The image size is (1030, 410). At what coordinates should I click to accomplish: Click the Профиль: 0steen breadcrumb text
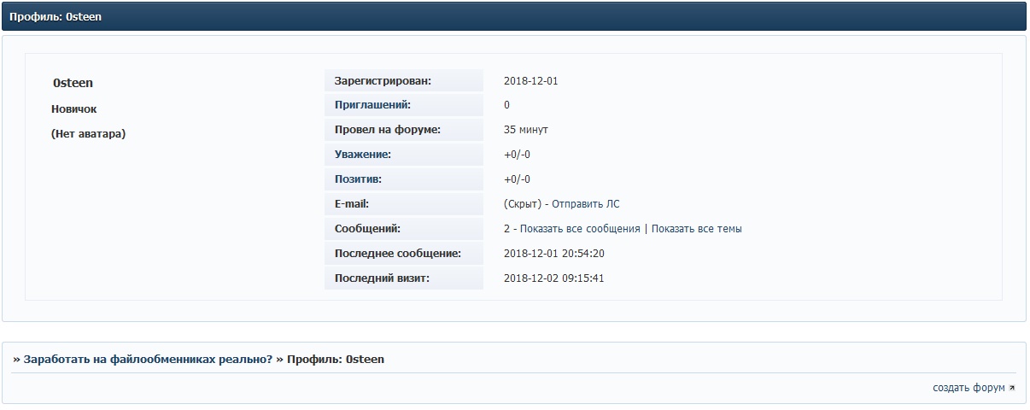click(336, 360)
